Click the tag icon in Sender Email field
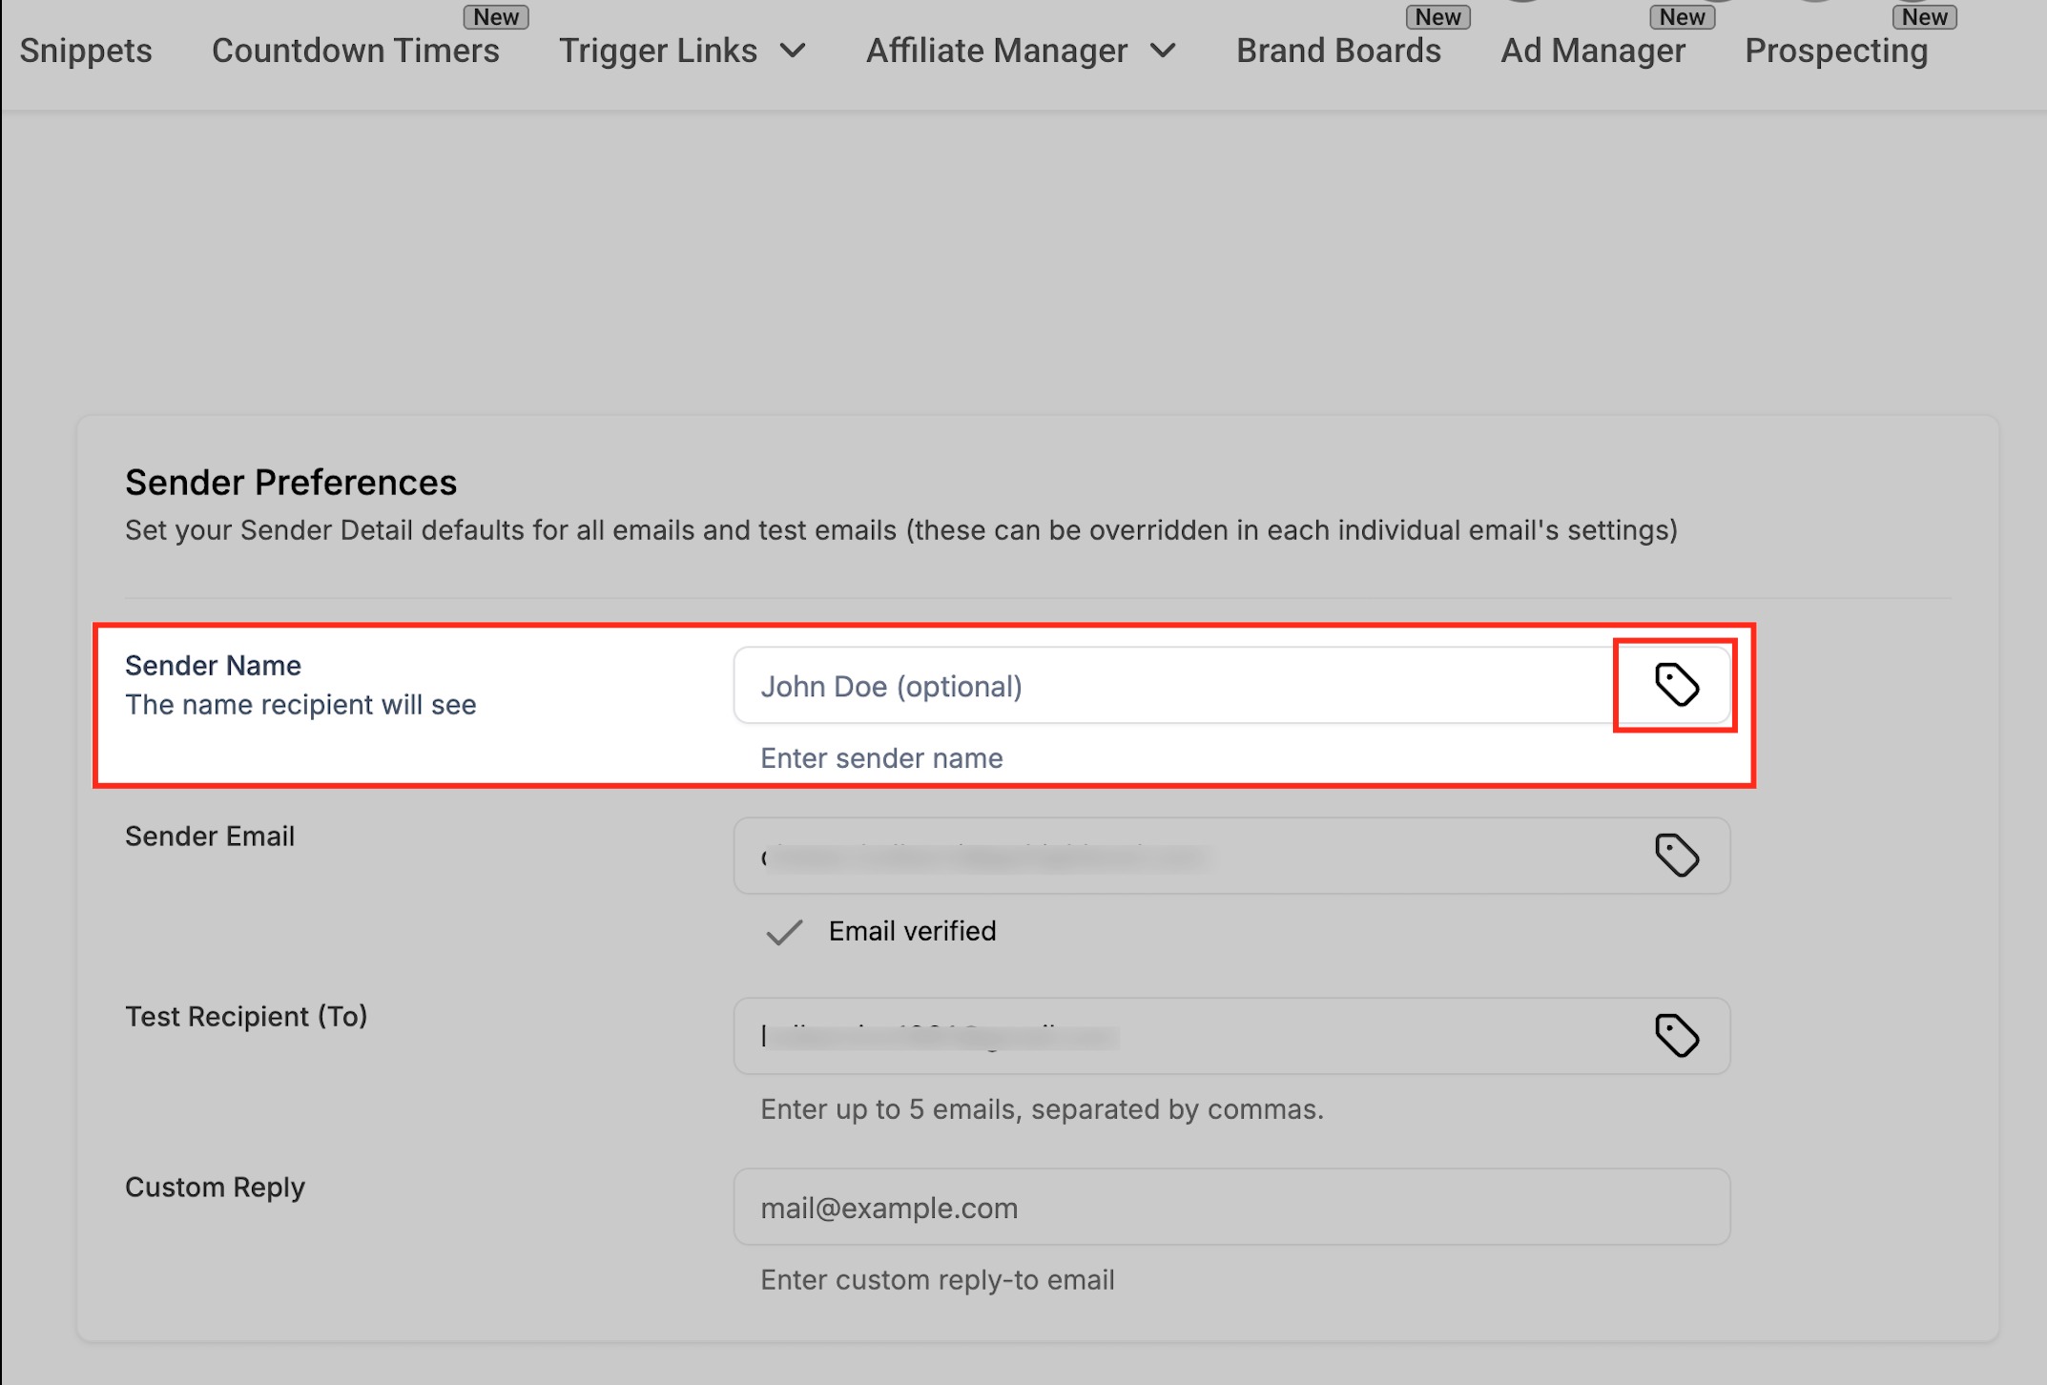Screen dimensions: 2047x1385 (x=1676, y=855)
